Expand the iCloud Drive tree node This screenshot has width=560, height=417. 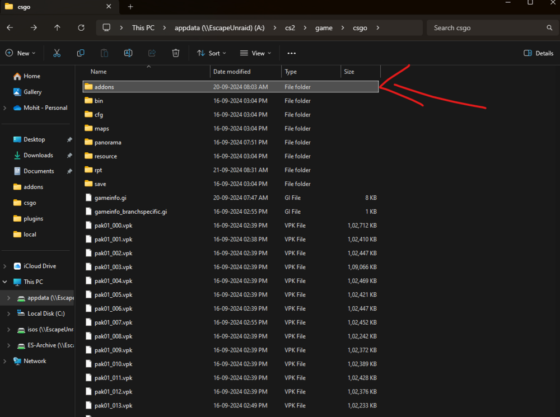[5, 266]
